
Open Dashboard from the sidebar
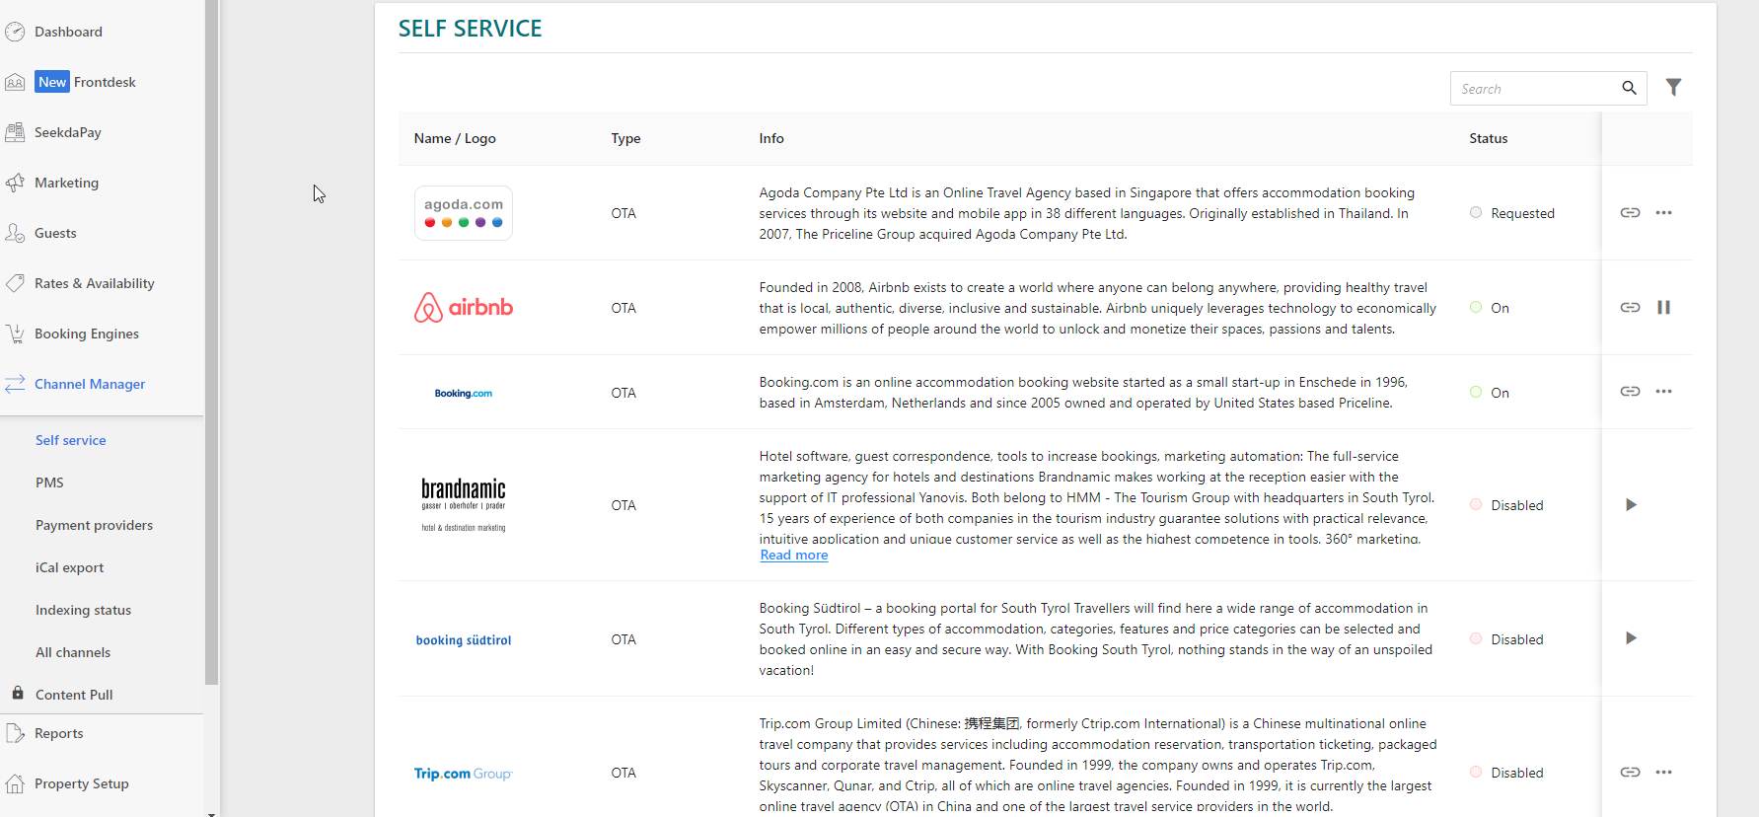click(x=68, y=32)
